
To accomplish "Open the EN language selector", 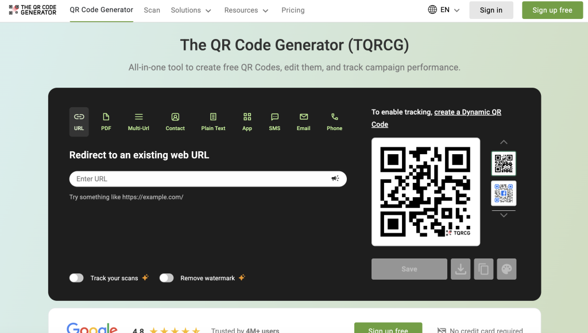I will (x=444, y=10).
